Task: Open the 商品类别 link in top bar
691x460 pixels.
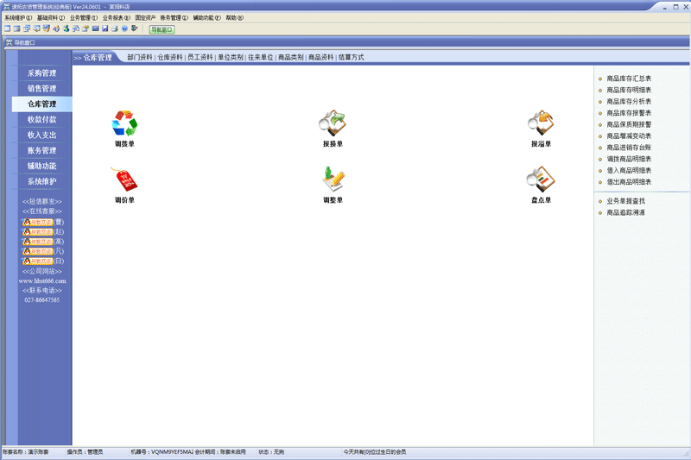Action: 291,57
